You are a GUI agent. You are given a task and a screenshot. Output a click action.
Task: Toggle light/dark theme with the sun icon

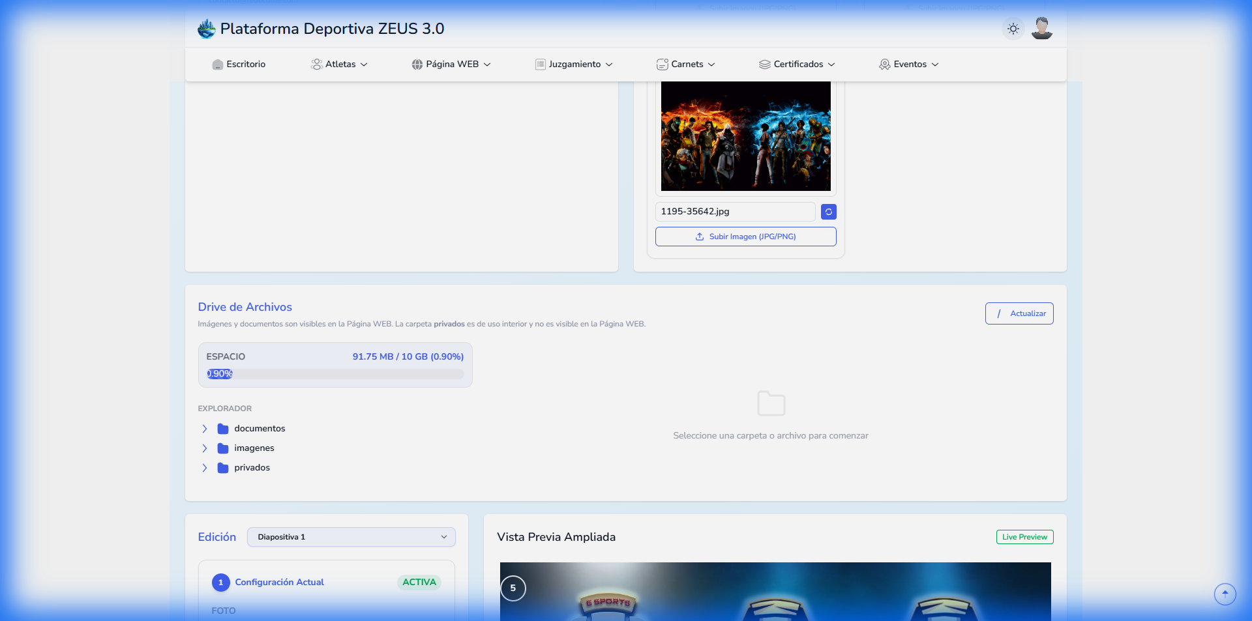pyautogui.click(x=1012, y=29)
